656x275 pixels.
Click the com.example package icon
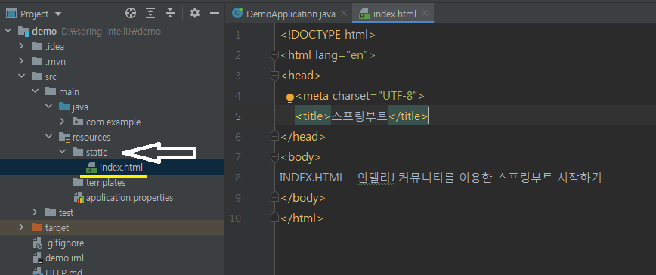tap(78, 122)
